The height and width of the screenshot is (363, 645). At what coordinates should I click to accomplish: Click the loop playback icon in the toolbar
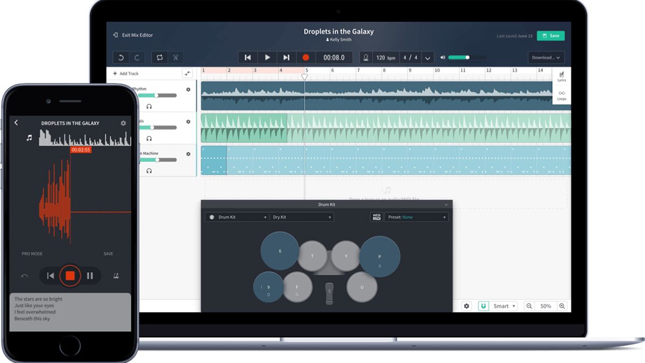[159, 57]
